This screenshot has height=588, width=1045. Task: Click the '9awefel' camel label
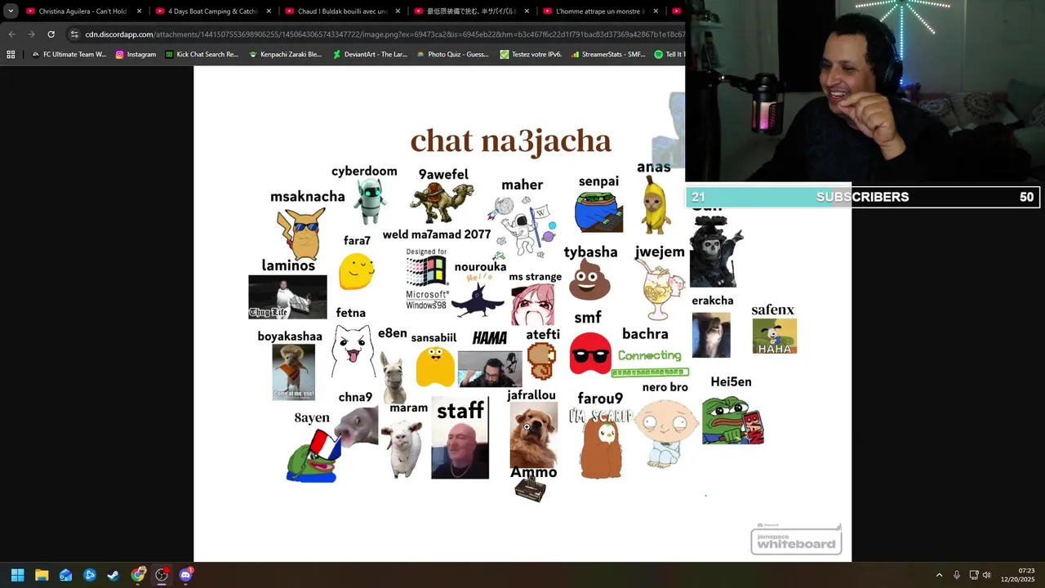point(443,174)
